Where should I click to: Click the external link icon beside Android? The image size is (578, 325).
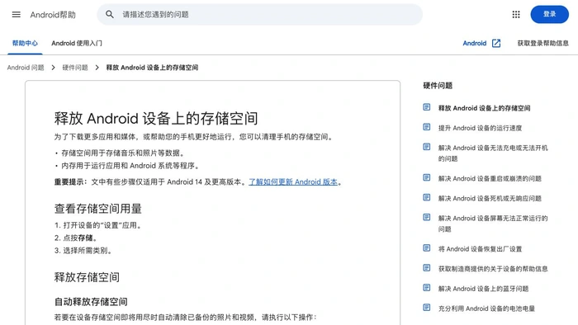[496, 43]
